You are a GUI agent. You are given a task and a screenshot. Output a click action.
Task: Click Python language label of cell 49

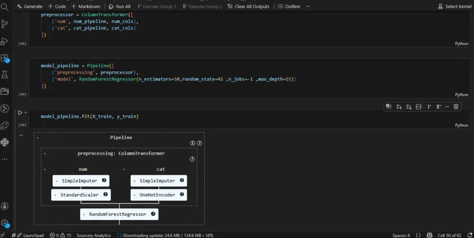pos(462,95)
